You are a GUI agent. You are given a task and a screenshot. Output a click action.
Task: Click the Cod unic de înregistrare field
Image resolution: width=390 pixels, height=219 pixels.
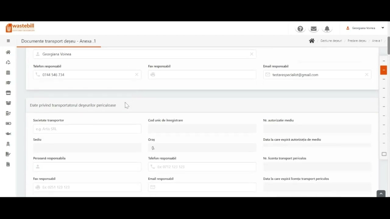pos(202,129)
